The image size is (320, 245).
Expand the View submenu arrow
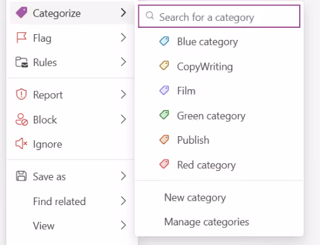pos(123,225)
